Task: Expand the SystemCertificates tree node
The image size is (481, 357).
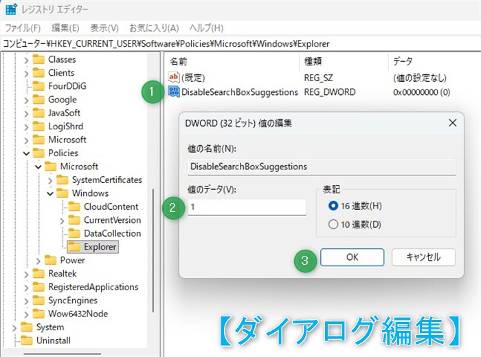Action: pyautogui.click(x=50, y=180)
